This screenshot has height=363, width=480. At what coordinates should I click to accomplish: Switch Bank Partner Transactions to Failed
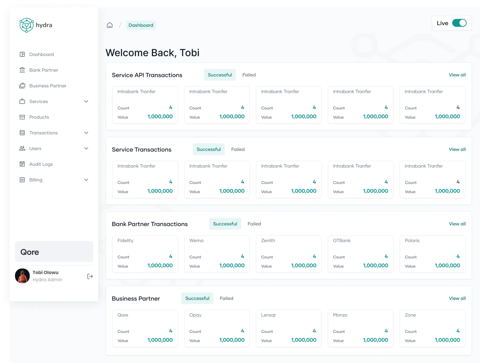pyautogui.click(x=254, y=224)
